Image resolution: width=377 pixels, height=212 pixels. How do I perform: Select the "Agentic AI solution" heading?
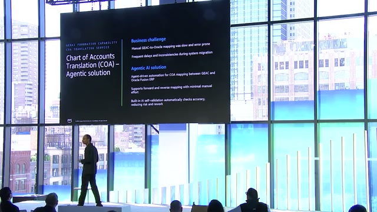(148, 68)
